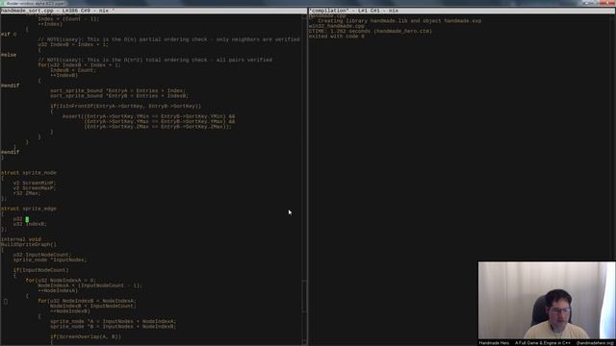
Task: Click the line 'for(u32 NodeIndexA = 0;'
Action: (x=61, y=280)
